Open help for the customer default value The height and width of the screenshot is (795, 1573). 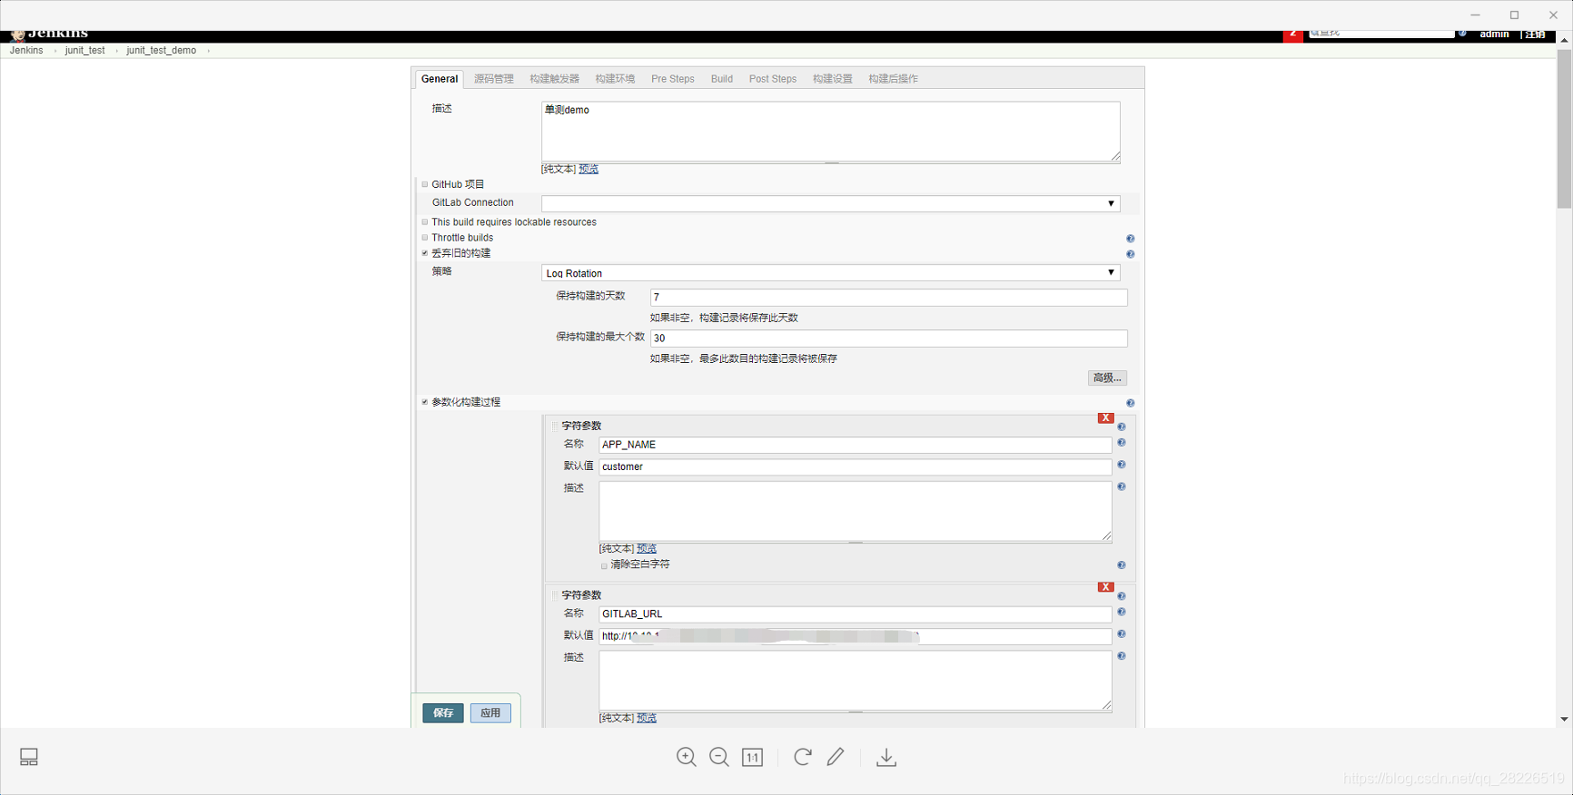[1122, 465]
